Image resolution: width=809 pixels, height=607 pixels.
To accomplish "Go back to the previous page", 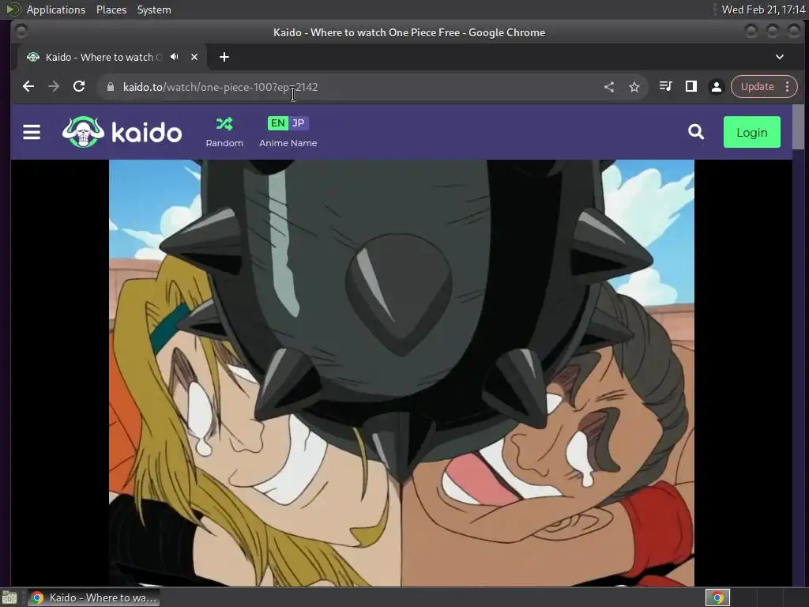I will point(28,87).
